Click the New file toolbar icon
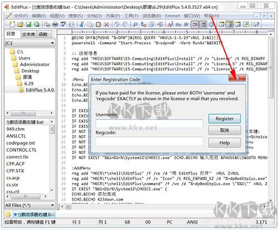The height and width of the screenshot is (230, 278). click(x=12, y=24)
